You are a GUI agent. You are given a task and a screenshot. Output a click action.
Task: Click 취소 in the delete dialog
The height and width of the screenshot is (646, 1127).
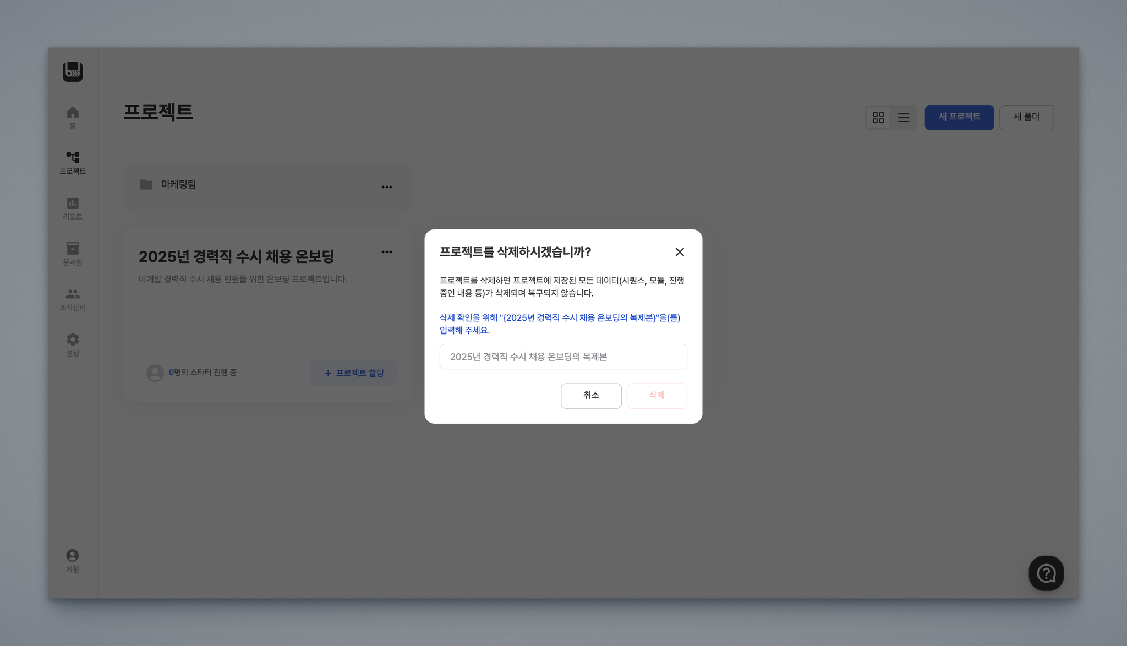[591, 396]
